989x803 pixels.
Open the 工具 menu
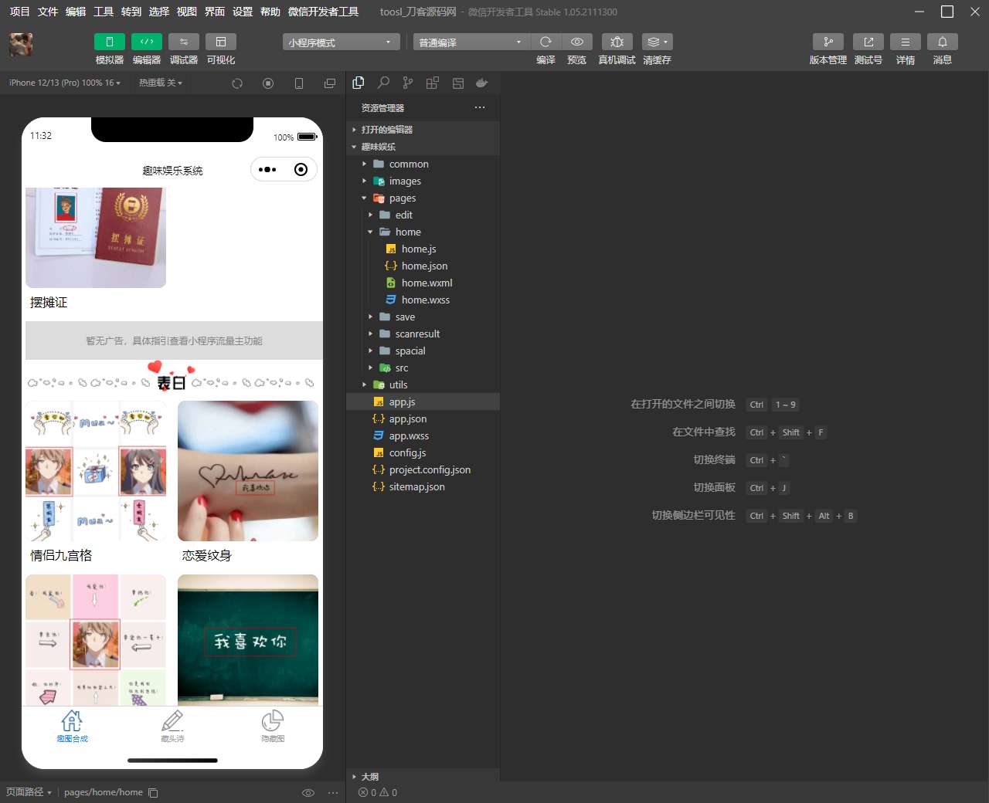[104, 12]
